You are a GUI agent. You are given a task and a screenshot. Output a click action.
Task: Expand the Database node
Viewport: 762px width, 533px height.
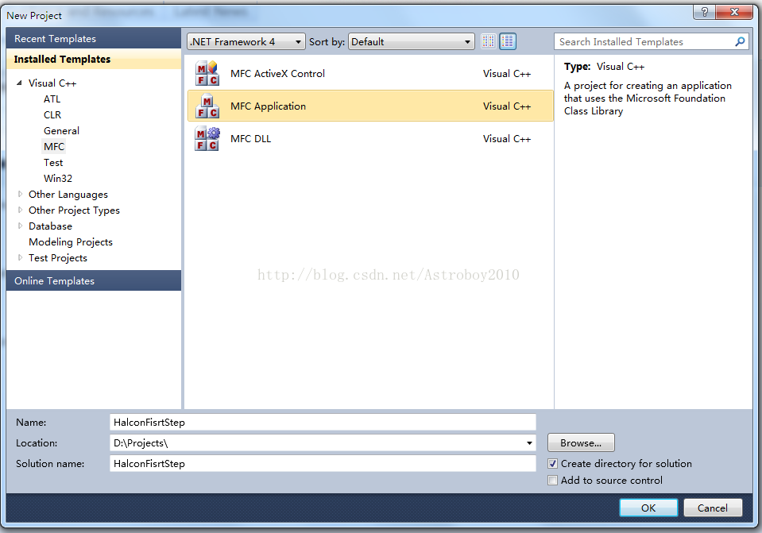tap(20, 226)
